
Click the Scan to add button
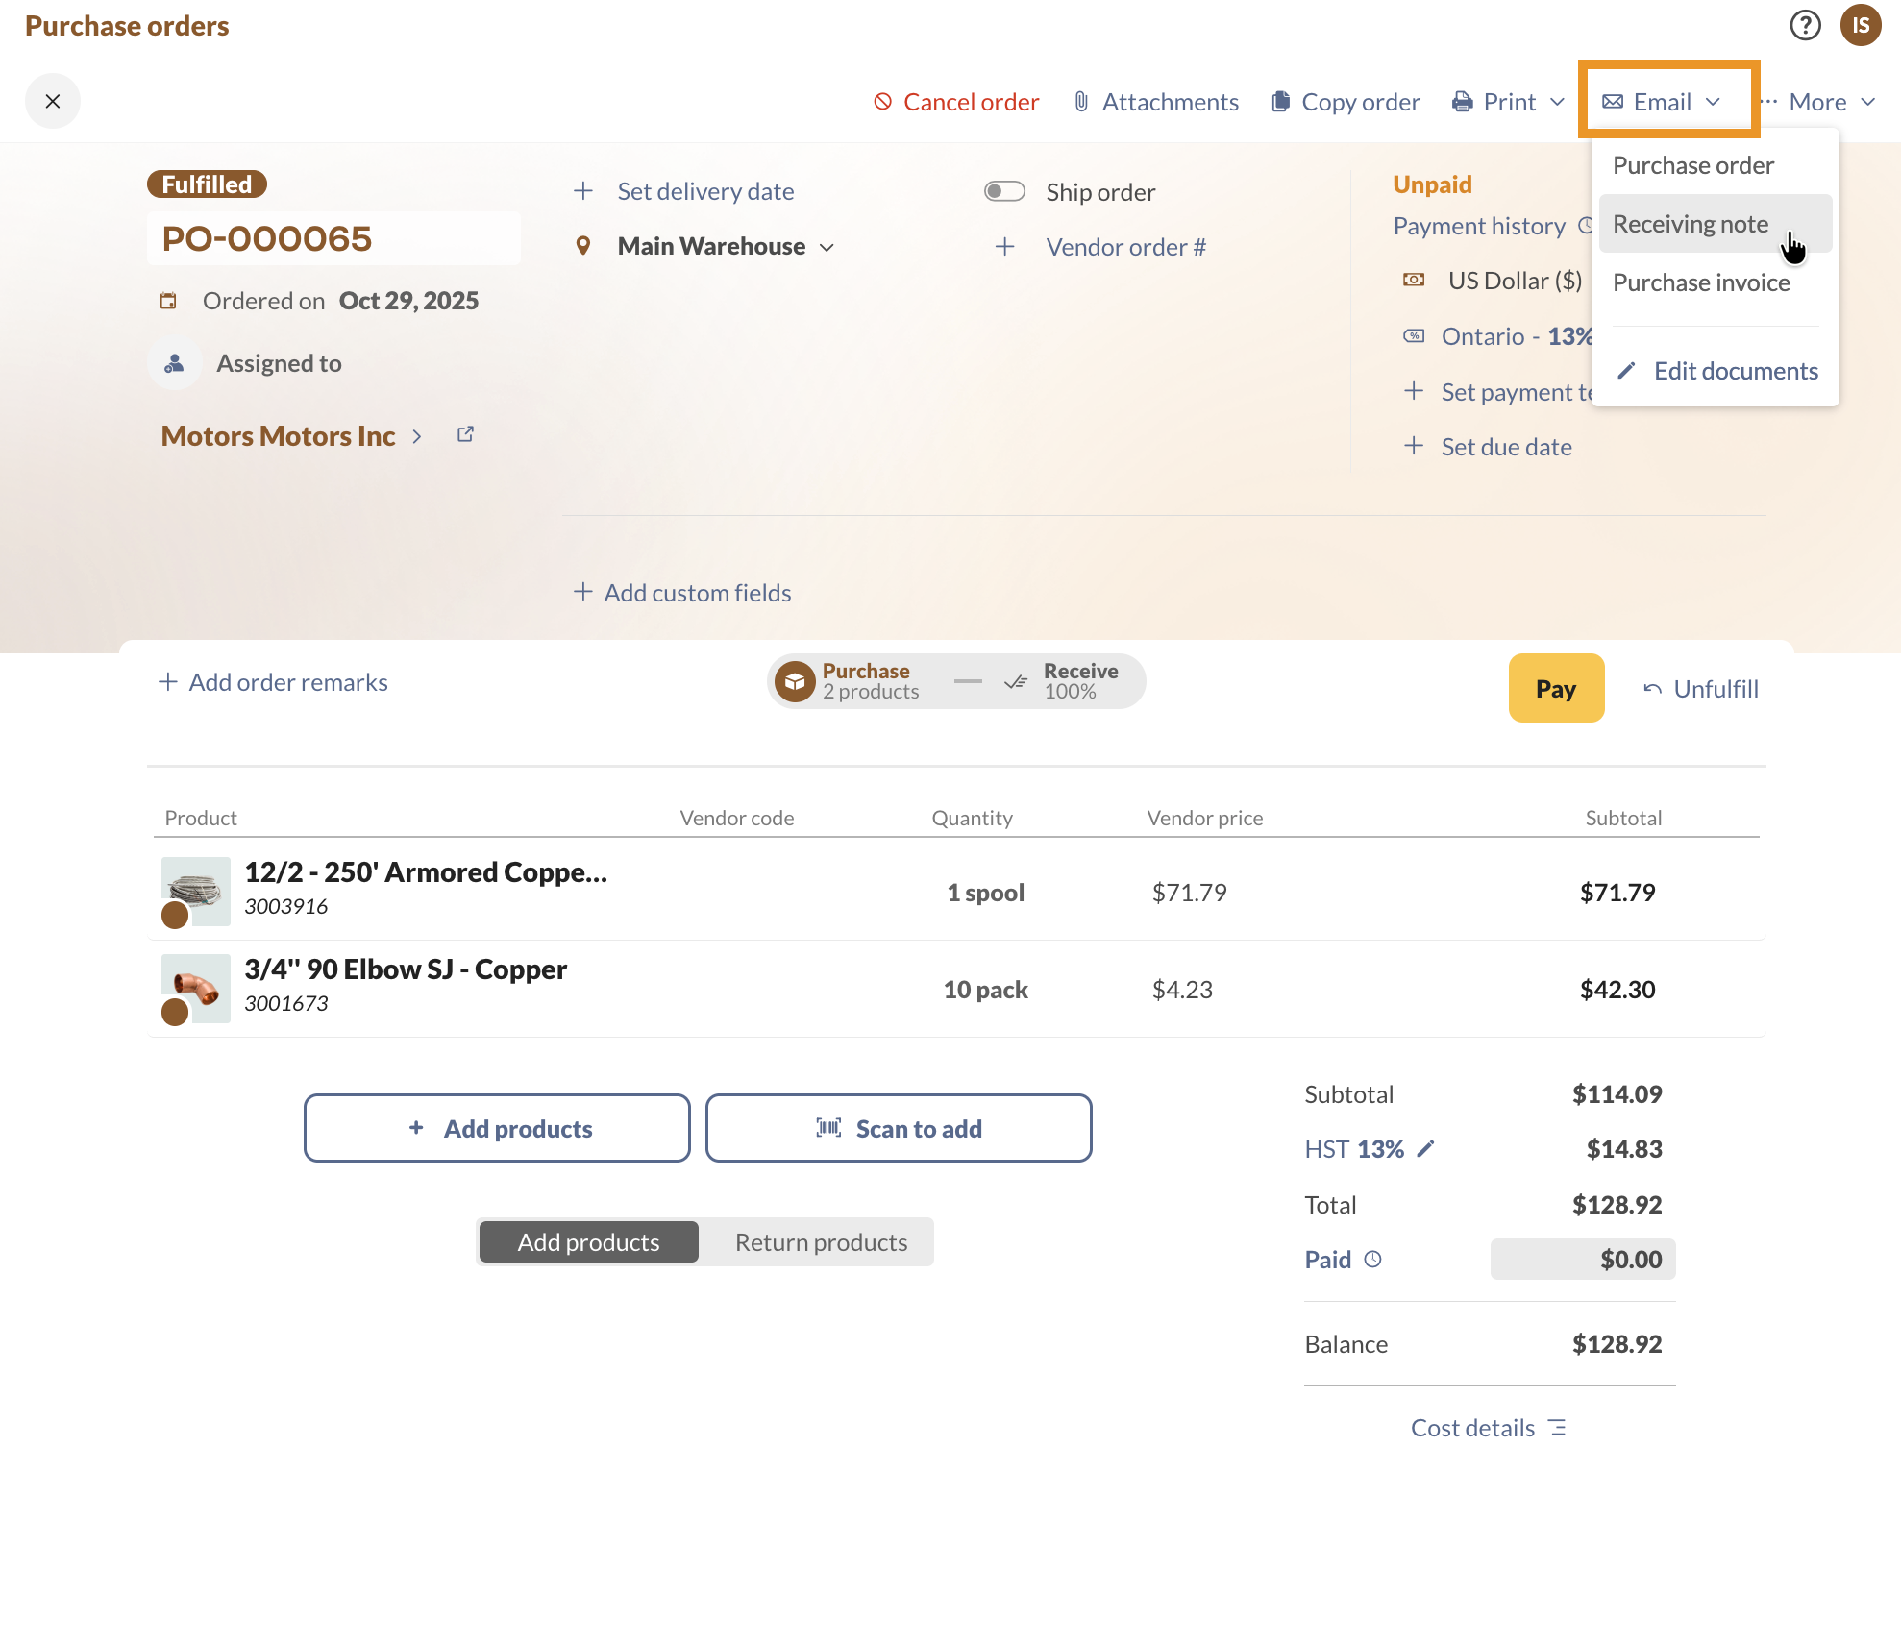[x=899, y=1129]
